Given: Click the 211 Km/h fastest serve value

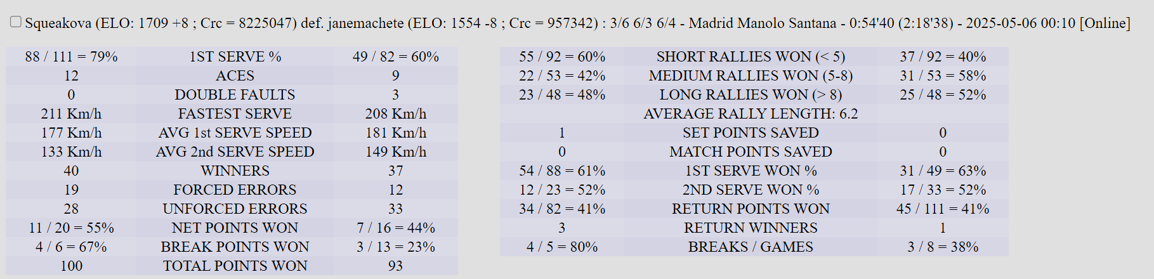Looking at the screenshot, I should (x=71, y=114).
